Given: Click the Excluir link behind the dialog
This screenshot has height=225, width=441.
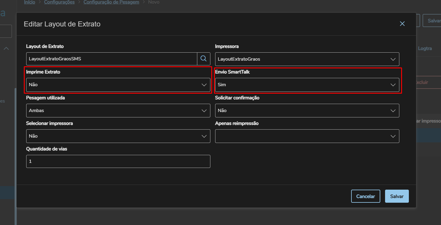Looking at the screenshot, I should click(x=422, y=82).
